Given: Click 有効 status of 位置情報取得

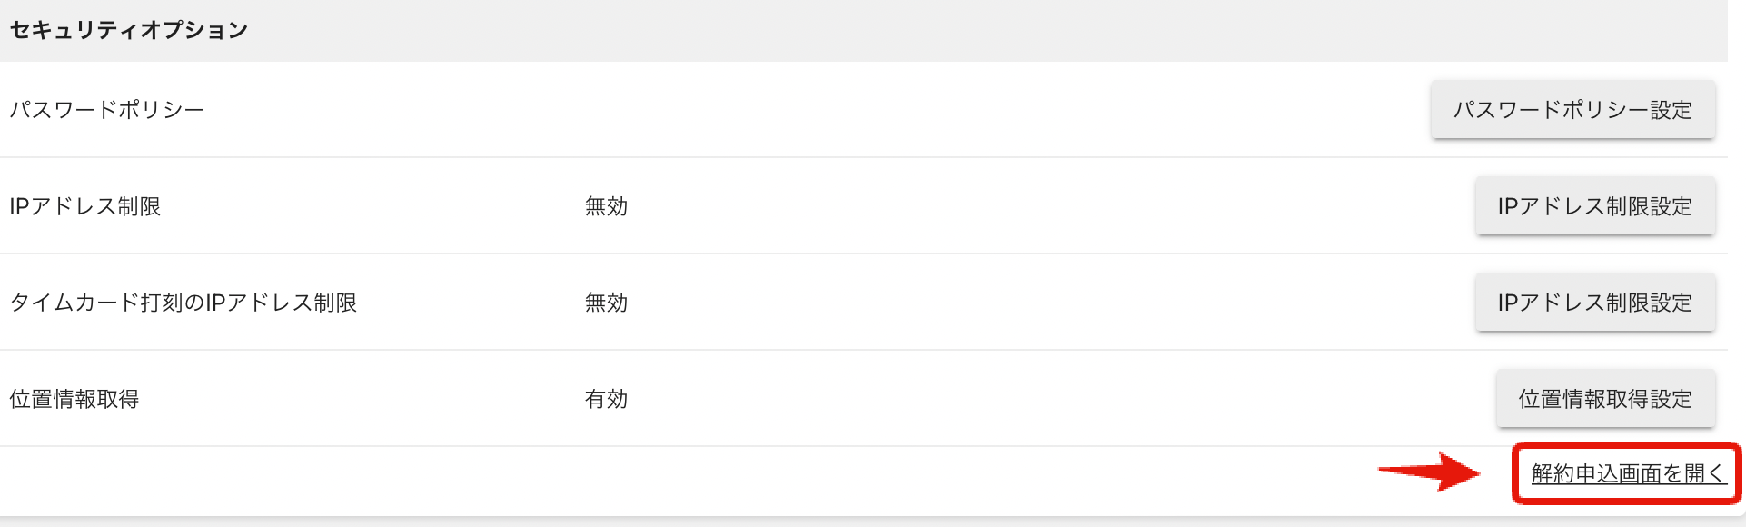Looking at the screenshot, I should [606, 399].
